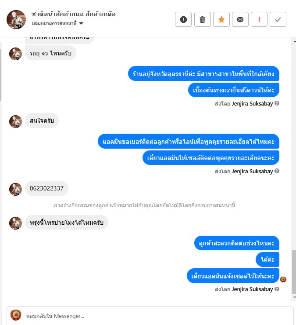The width and height of the screenshot is (296, 325).
Task: Click the customer avatar beside the phone number message
Action: [x=15, y=189]
